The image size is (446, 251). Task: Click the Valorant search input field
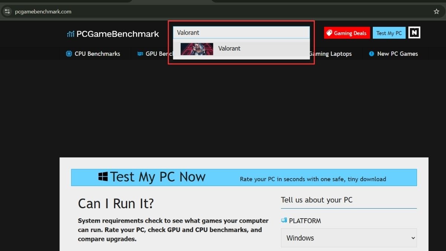point(241,33)
